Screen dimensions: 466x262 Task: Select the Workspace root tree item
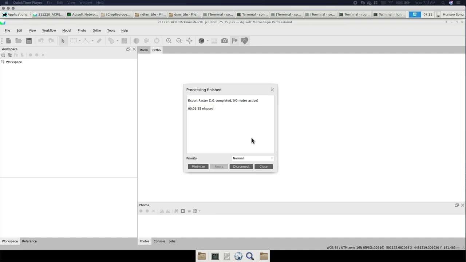point(14,62)
